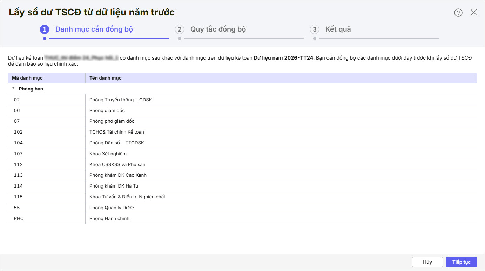Click the Phòng Quản lý Dược row

coord(112,208)
